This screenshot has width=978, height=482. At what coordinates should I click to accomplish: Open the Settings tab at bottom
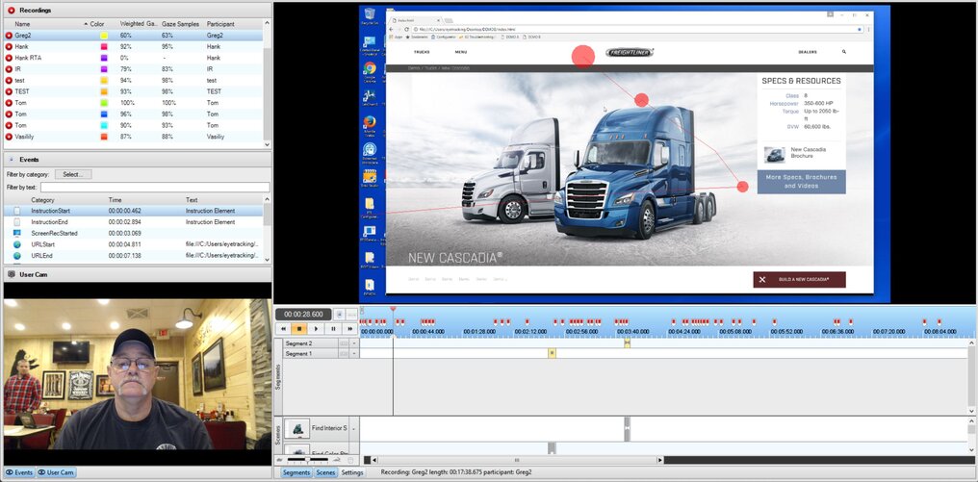351,472
